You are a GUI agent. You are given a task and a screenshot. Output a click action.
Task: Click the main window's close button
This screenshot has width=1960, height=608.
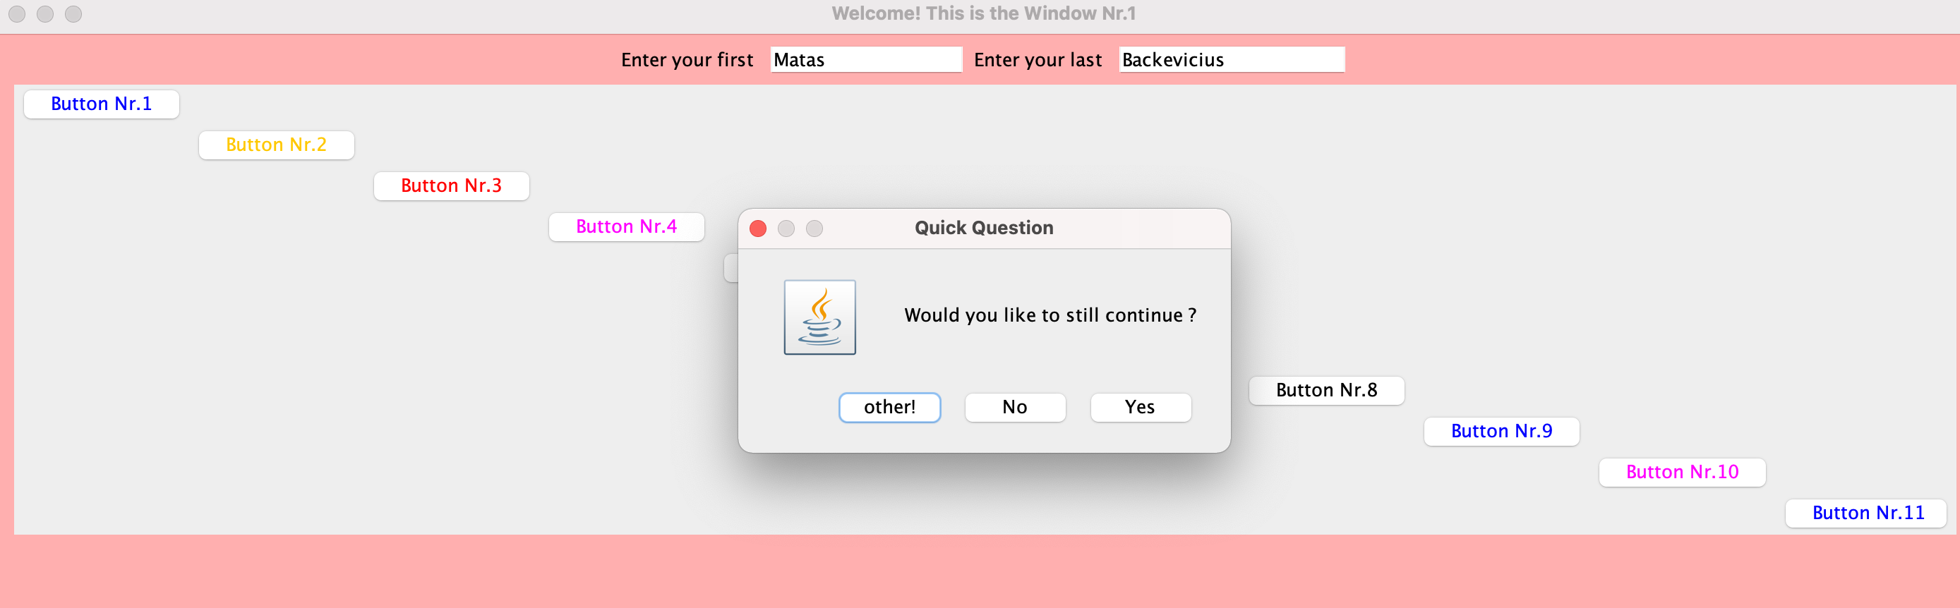(x=17, y=13)
